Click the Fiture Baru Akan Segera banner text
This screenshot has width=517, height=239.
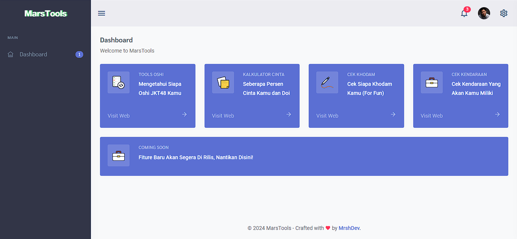coord(196,157)
